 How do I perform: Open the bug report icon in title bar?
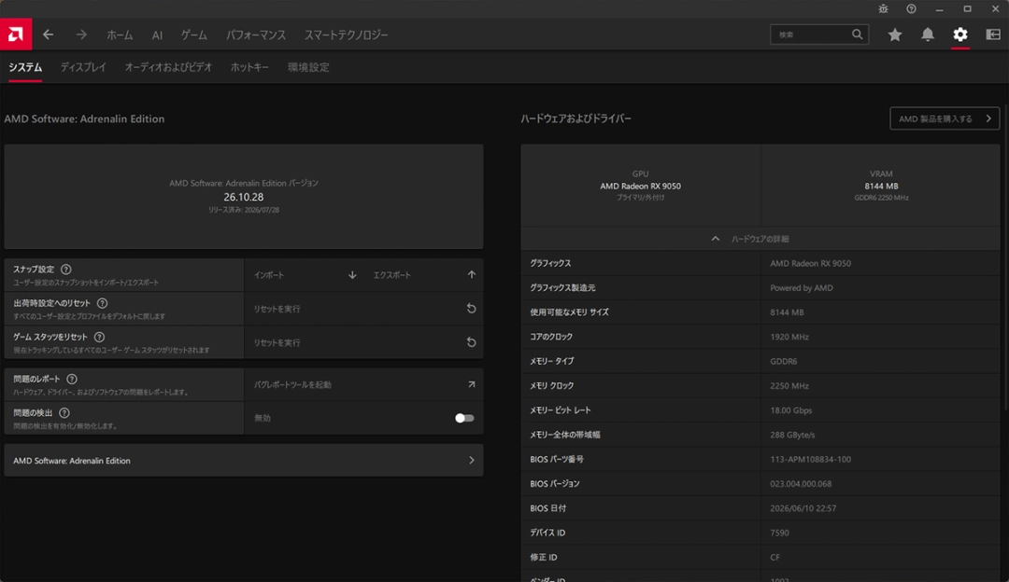[883, 9]
